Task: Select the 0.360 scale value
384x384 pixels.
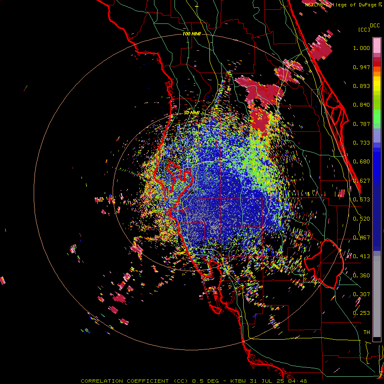Action: click(361, 276)
